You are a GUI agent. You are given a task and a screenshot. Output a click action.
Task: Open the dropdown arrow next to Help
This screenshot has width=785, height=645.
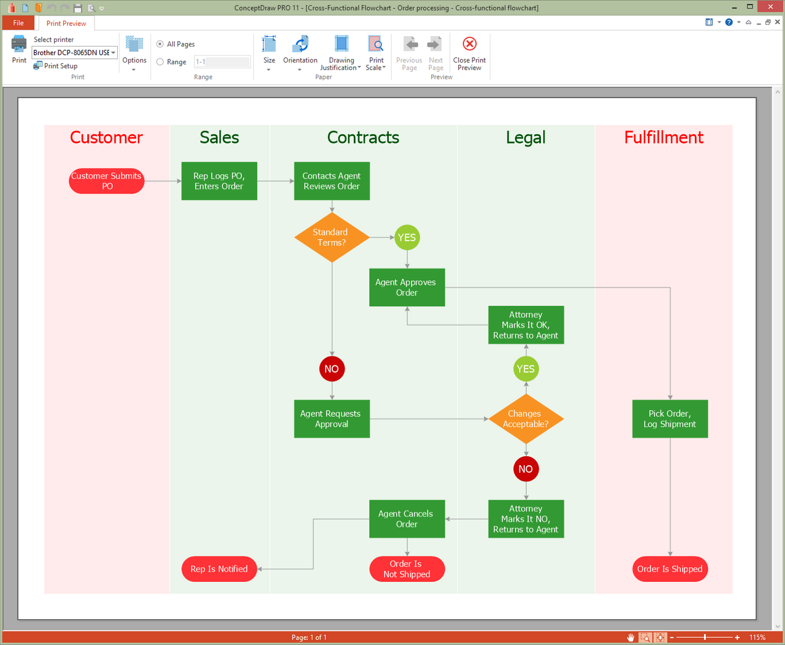pyautogui.click(x=738, y=22)
